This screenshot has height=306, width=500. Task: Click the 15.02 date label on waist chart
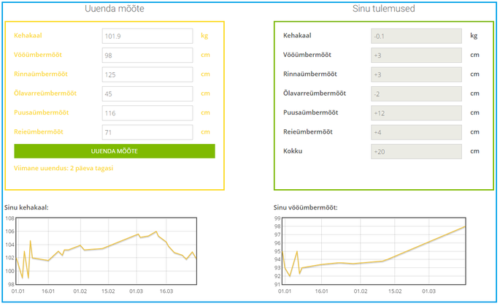(x=395, y=291)
